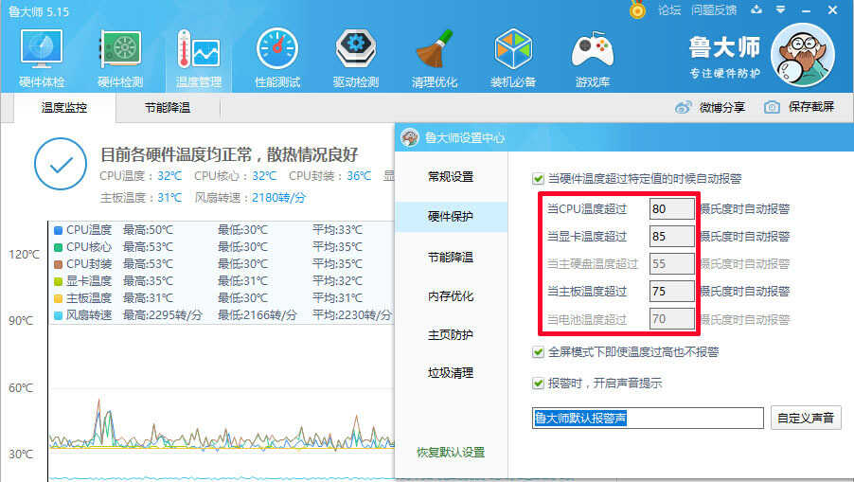
Task: Open 硬件检测 hardware detection icon
Action: 120,49
